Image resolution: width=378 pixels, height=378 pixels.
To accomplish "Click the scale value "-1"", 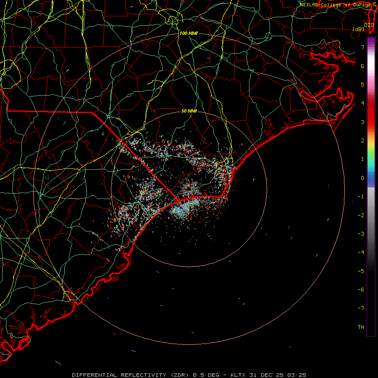I will (361, 197).
